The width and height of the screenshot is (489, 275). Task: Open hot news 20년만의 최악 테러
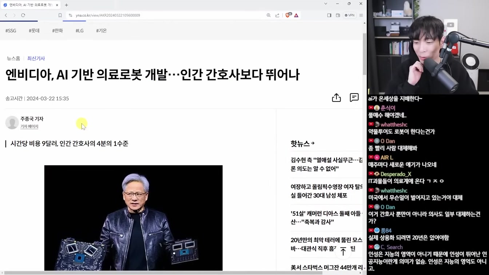pyautogui.click(x=326, y=244)
